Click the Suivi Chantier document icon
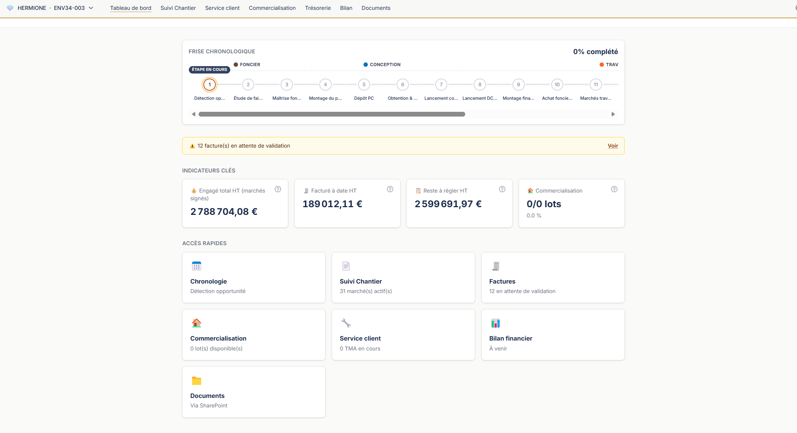This screenshot has height=433, width=797. (346, 266)
